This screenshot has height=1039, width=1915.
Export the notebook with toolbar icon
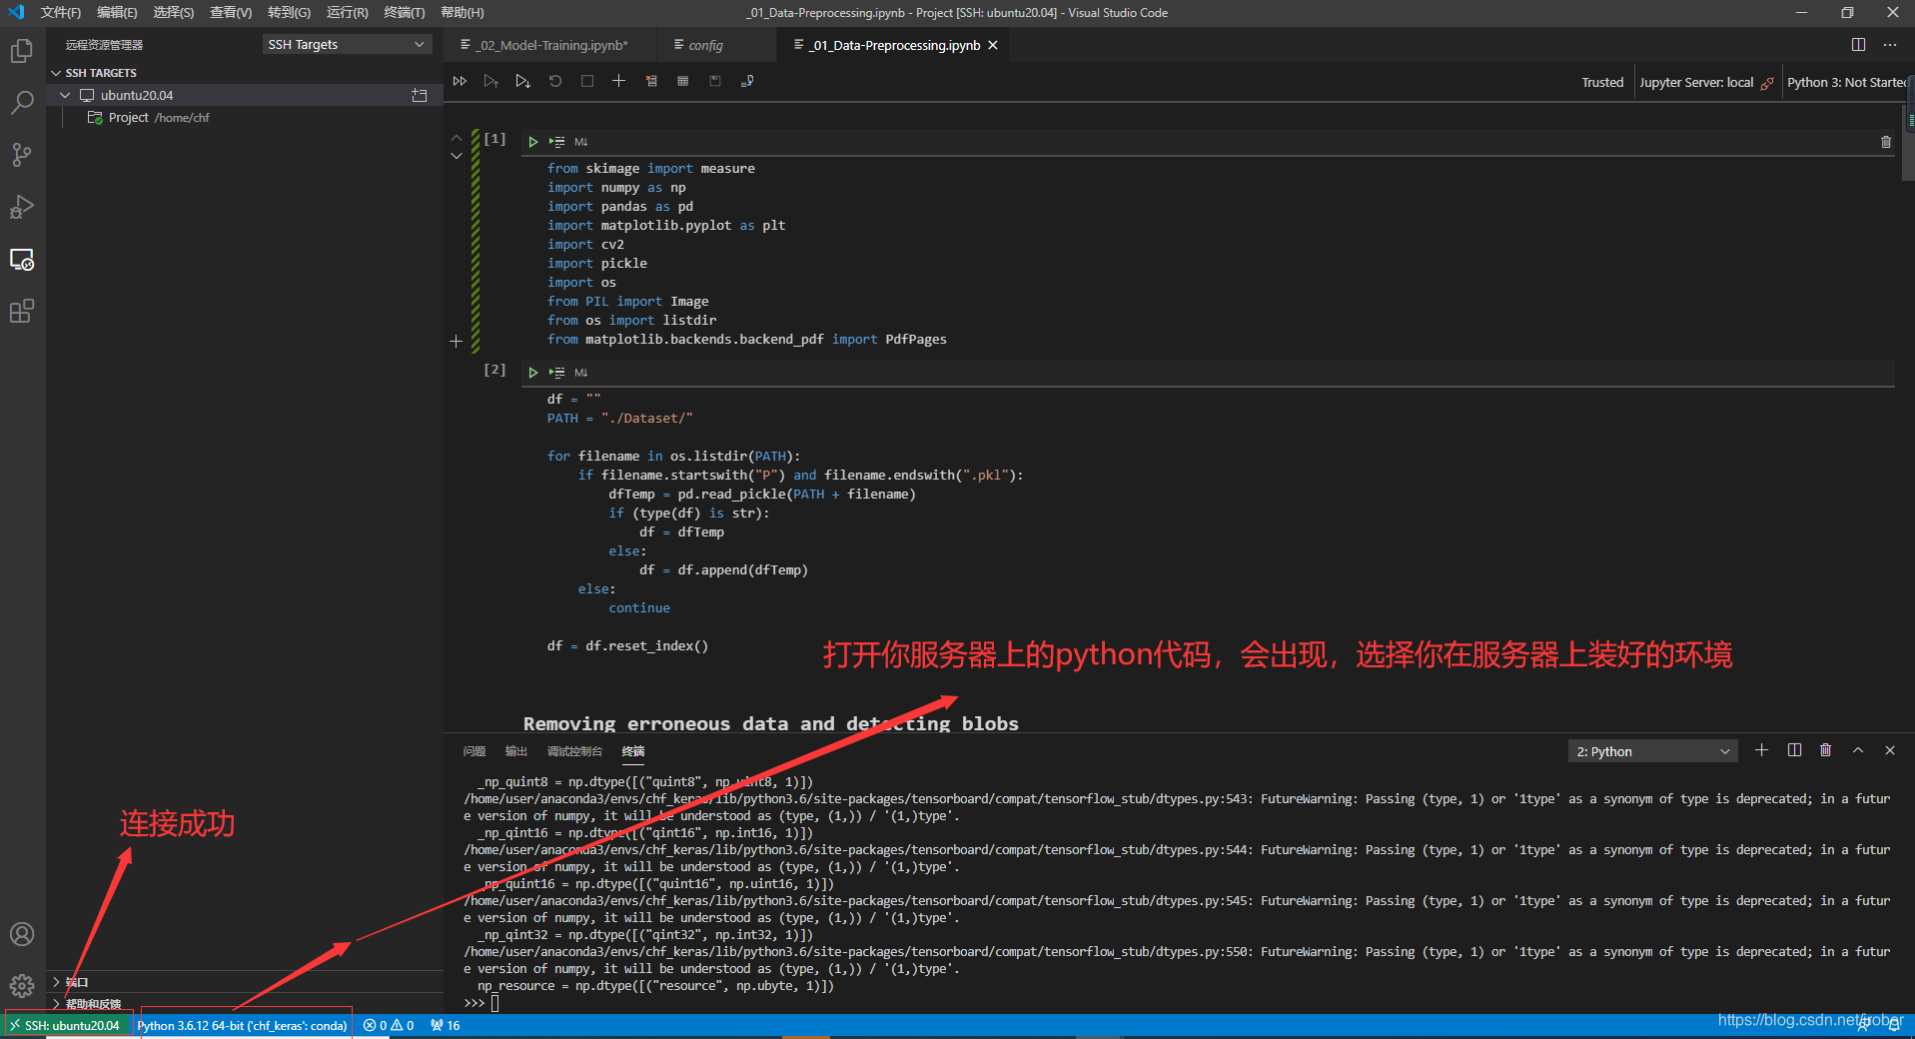point(747,81)
